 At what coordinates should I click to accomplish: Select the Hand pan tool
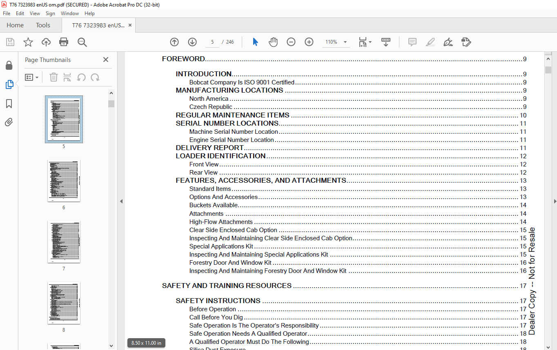(x=273, y=42)
